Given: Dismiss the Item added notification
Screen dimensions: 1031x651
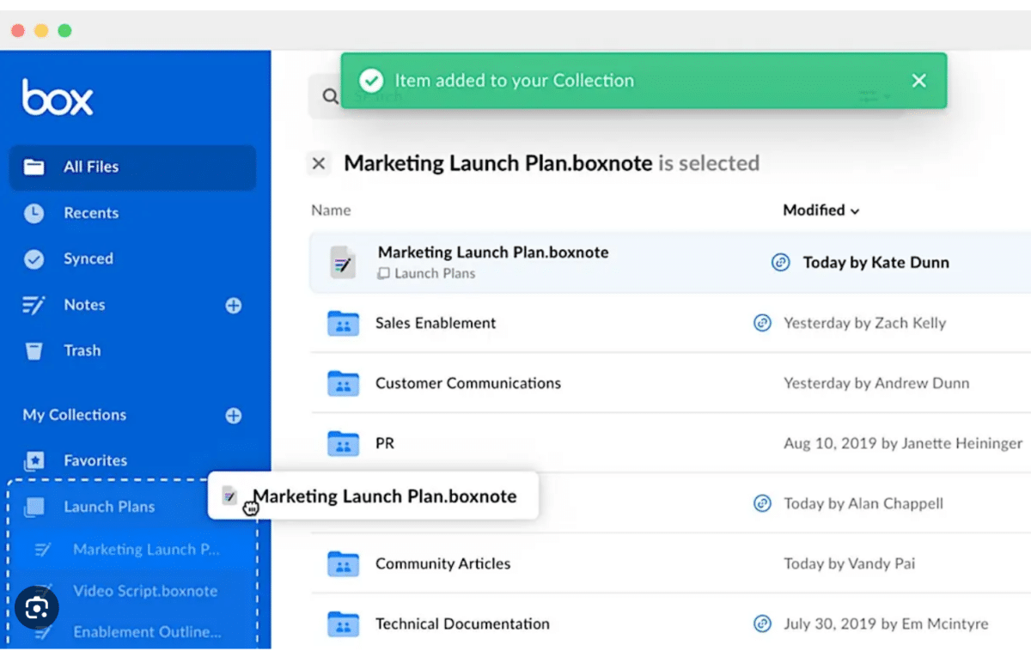Looking at the screenshot, I should tap(918, 81).
